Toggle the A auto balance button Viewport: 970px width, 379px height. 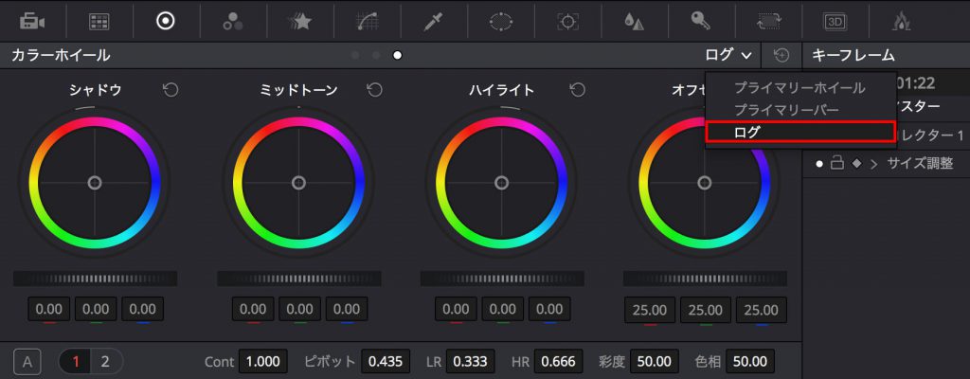click(x=27, y=362)
